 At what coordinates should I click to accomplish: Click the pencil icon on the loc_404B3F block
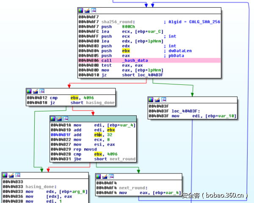157,100
